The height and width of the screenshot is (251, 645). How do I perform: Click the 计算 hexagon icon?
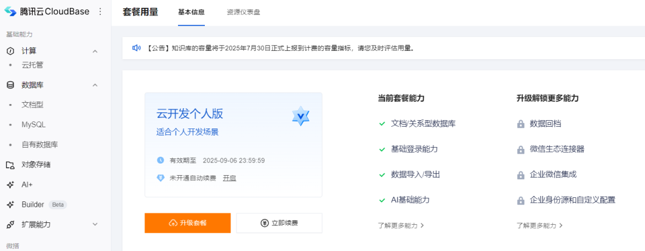[10, 51]
